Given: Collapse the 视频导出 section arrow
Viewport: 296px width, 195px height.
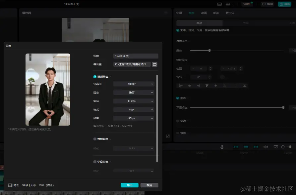Looking at the screenshot, I should pyautogui.click(x=110, y=77).
